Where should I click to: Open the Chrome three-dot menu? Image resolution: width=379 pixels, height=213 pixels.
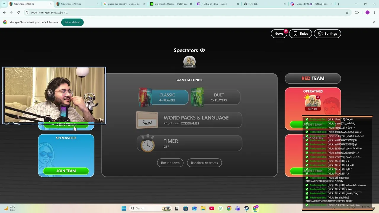click(x=375, y=12)
